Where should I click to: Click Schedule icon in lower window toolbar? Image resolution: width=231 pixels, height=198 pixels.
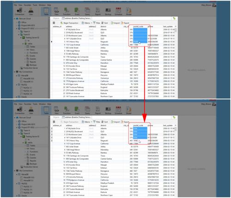tap(118, 110)
